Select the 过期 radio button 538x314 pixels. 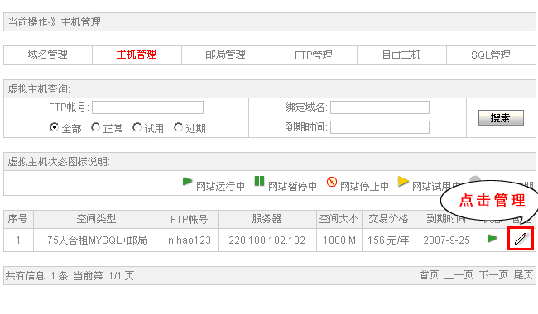(178, 127)
